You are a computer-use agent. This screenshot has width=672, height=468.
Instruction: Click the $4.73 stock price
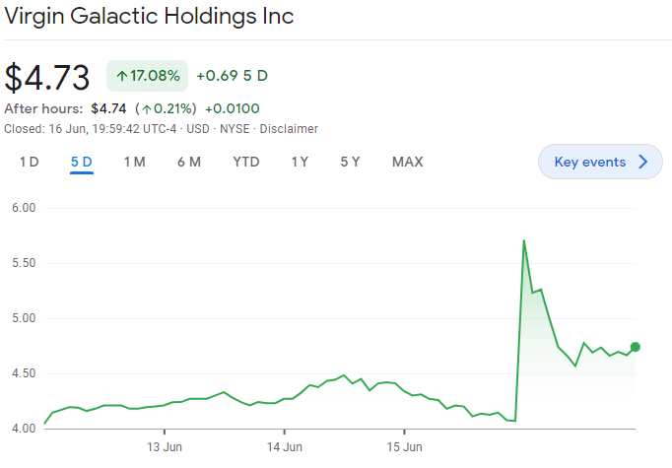(47, 77)
